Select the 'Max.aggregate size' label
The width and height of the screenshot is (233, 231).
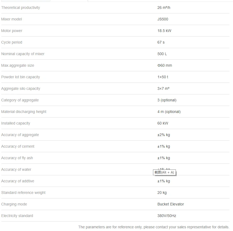18,65
